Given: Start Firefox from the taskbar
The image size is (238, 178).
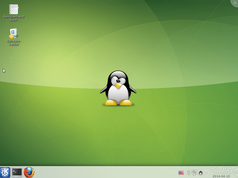Looking at the screenshot, I should 29,172.
